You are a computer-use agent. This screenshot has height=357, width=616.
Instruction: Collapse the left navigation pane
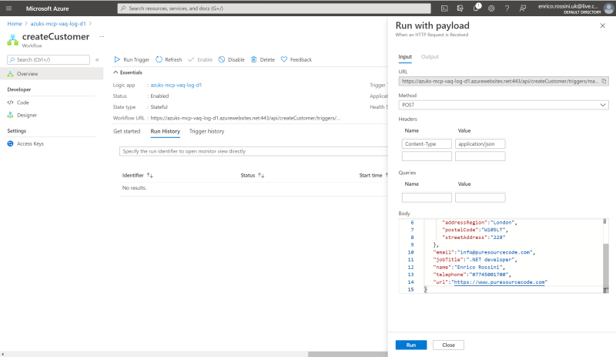(97, 60)
